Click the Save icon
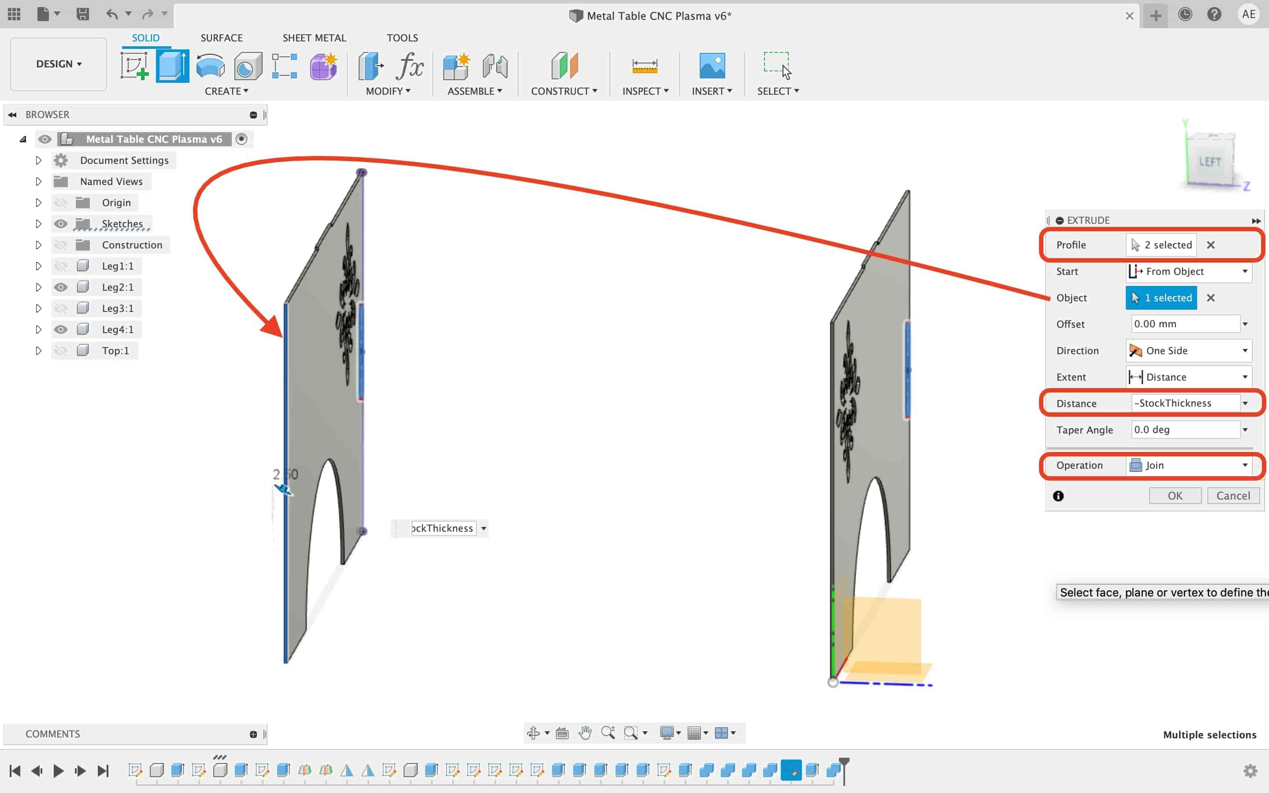The image size is (1269, 793). pyautogui.click(x=82, y=14)
